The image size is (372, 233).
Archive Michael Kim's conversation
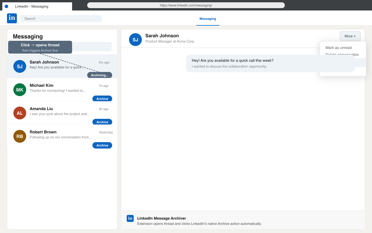pos(102,98)
